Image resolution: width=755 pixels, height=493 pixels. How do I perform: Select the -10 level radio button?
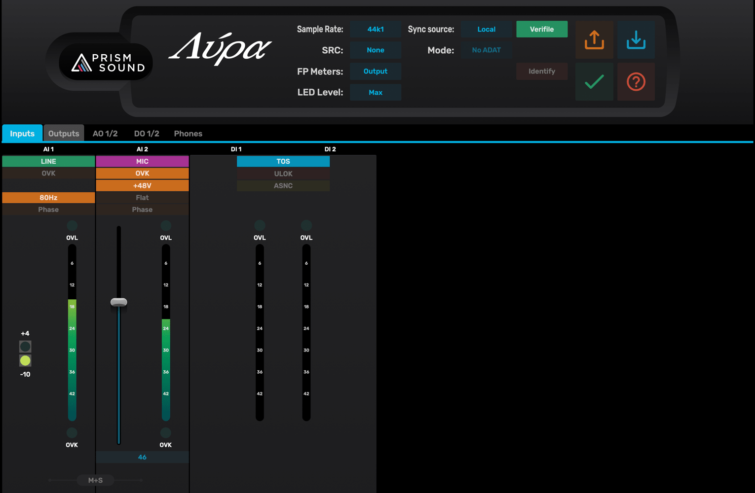pyautogui.click(x=25, y=361)
